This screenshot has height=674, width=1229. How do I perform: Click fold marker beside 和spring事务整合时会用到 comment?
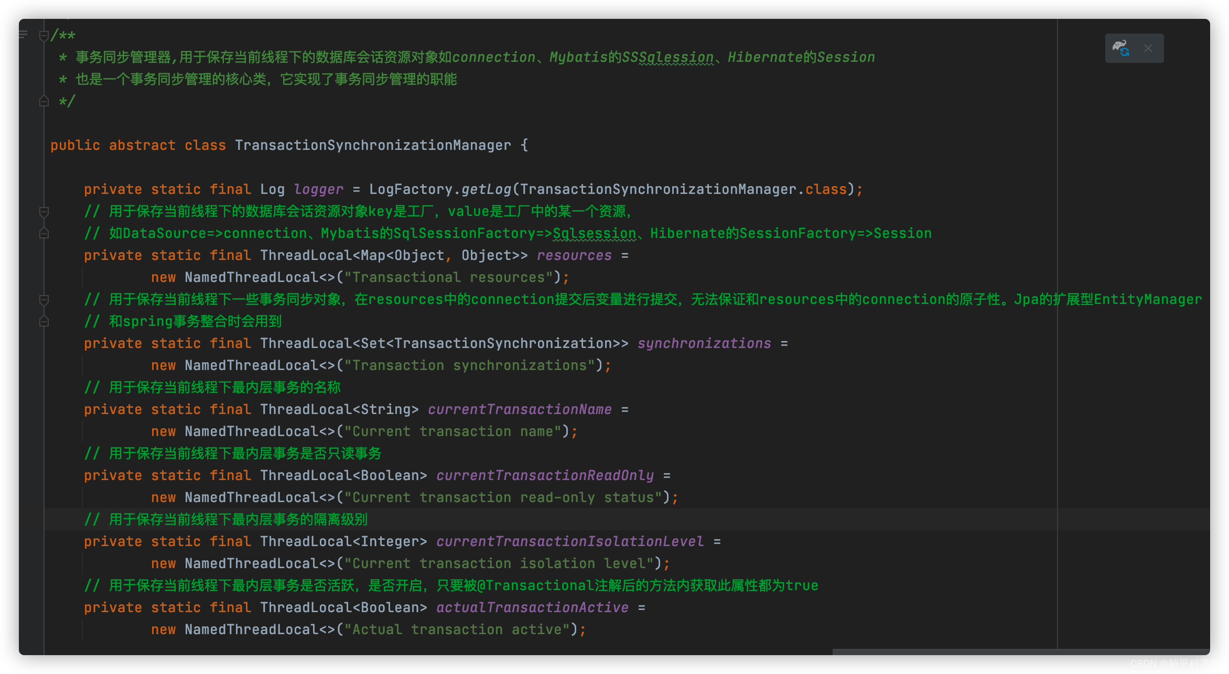pos(44,321)
